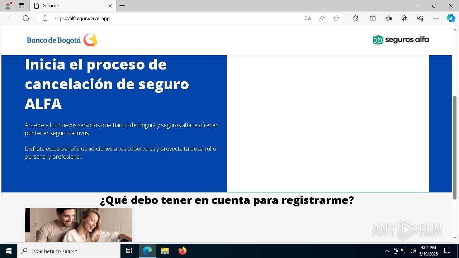Viewport: 459px width, 258px height.
Task: Toggle split screen view
Action: click(x=373, y=18)
